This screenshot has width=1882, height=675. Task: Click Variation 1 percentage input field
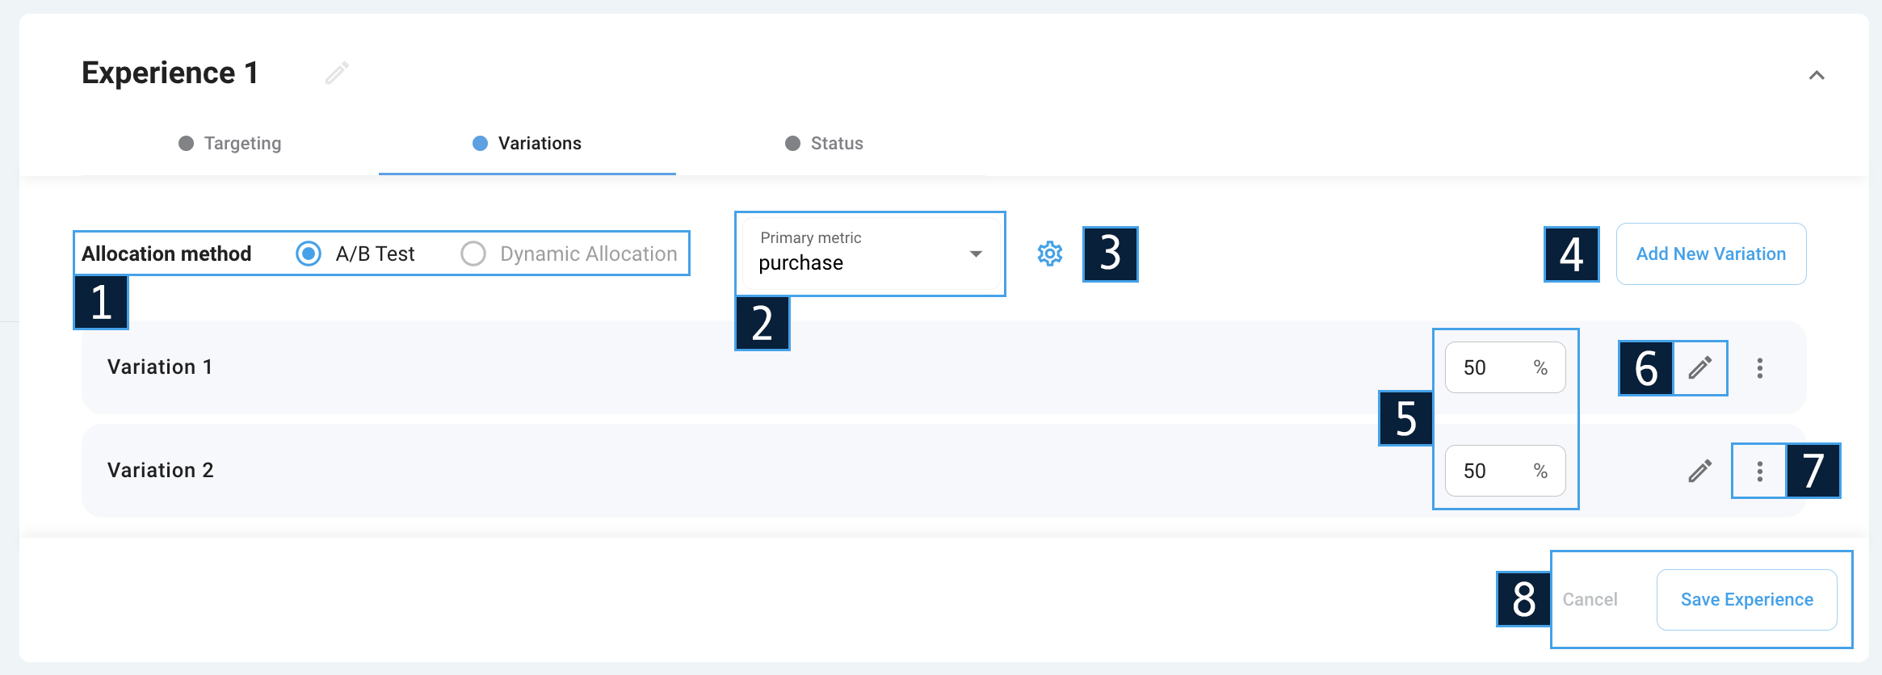[1505, 367]
